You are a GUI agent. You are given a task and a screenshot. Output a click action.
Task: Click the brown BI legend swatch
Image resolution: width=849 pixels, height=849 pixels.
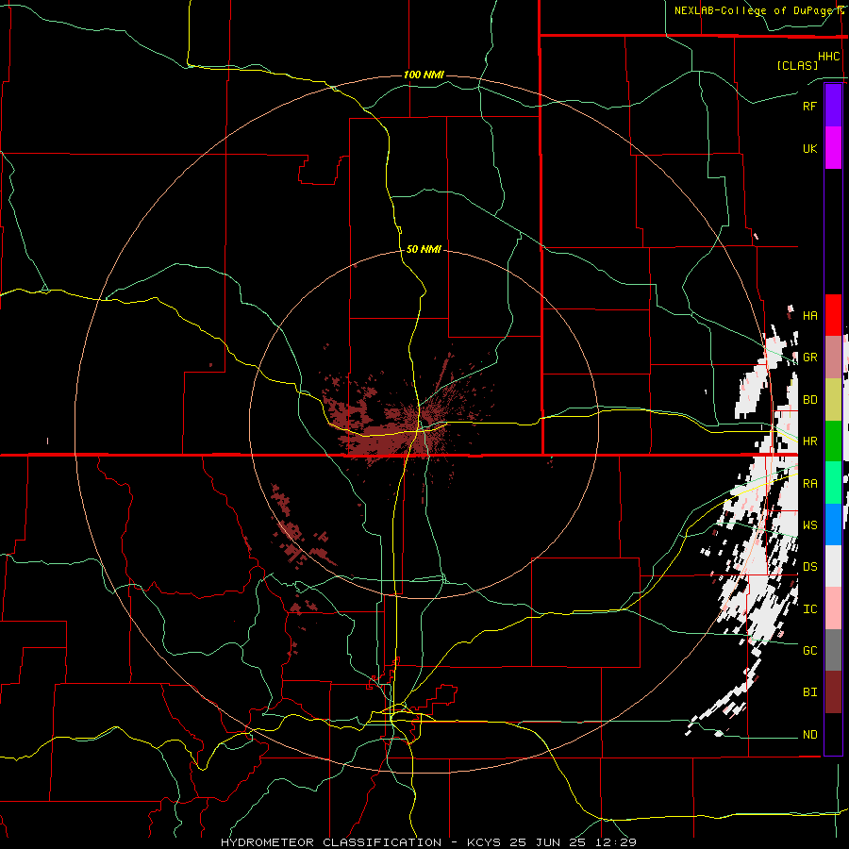pos(833,692)
